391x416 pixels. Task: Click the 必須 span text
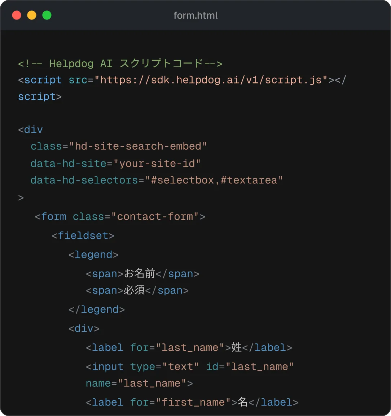(x=134, y=290)
